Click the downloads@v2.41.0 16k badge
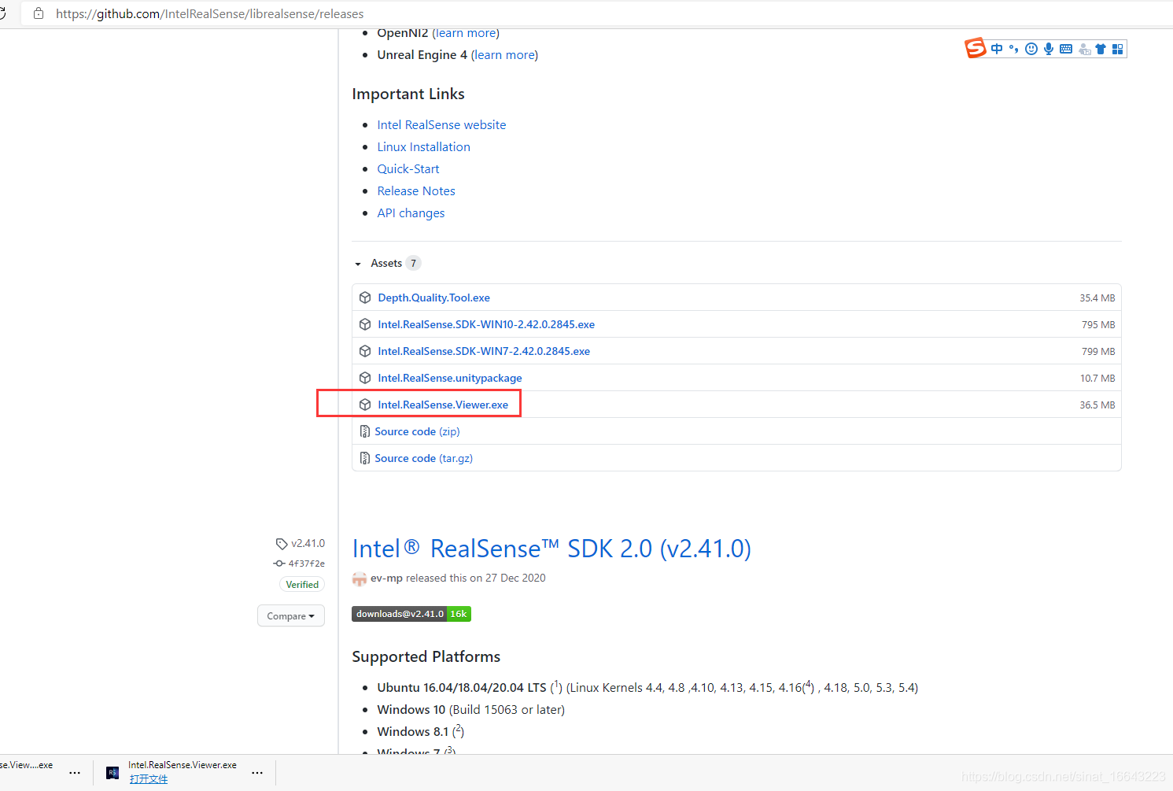This screenshot has width=1173, height=791. point(411,614)
